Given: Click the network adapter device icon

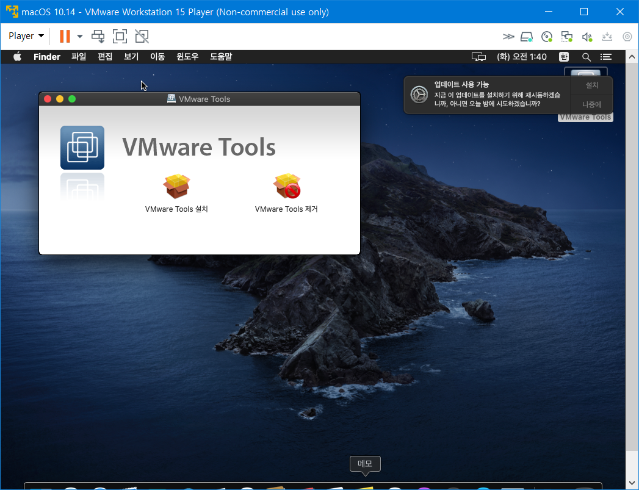Looking at the screenshot, I should (x=566, y=37).
